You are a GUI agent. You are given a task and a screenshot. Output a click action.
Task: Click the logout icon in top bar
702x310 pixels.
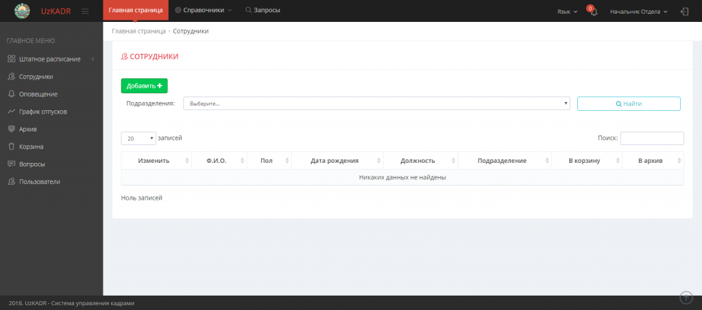coord(684,12)
